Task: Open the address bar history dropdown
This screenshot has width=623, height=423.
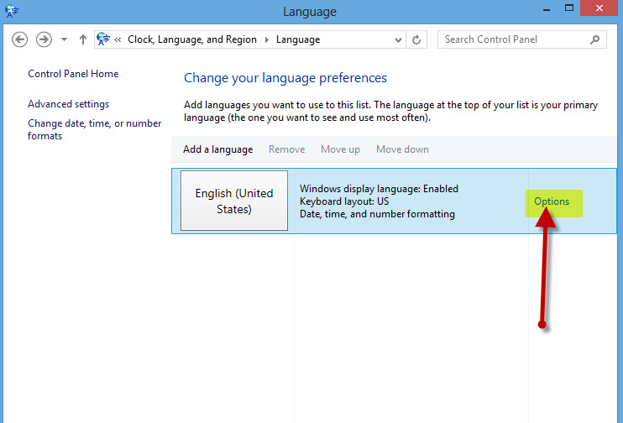Action: (398, 39)
